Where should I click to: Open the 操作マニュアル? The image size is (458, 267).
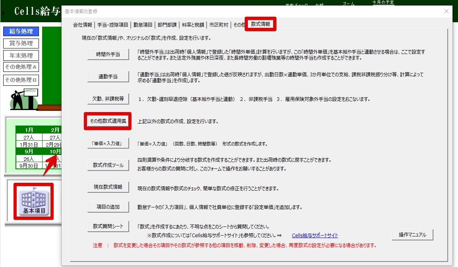(x=412, y=235)
